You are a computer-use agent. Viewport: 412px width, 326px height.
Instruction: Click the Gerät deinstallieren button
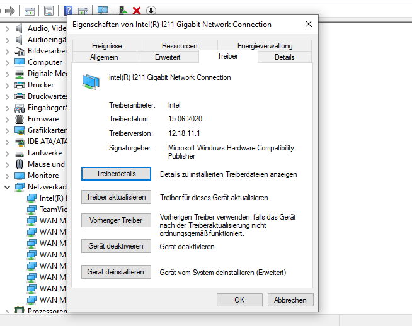[x=116, y=272]
